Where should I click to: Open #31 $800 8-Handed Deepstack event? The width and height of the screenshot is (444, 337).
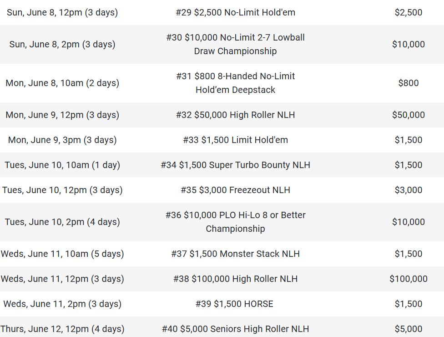tap(235, 83)
